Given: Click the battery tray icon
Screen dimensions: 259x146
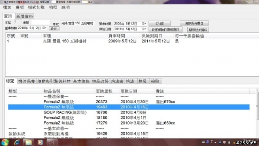Looking at the screenshot, I should pyautogui.click(x=229, y=142).
